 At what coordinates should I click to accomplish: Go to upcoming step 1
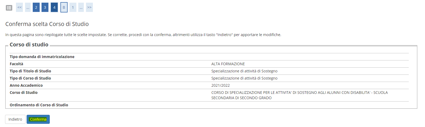[73, 7]
